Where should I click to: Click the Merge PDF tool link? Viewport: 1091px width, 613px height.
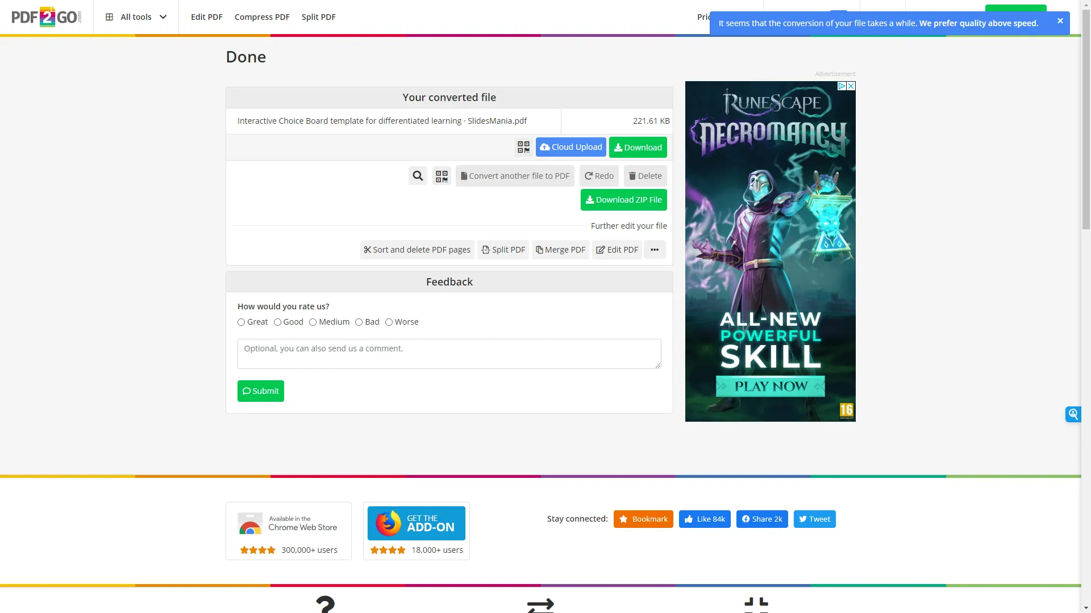coord(560,249)
